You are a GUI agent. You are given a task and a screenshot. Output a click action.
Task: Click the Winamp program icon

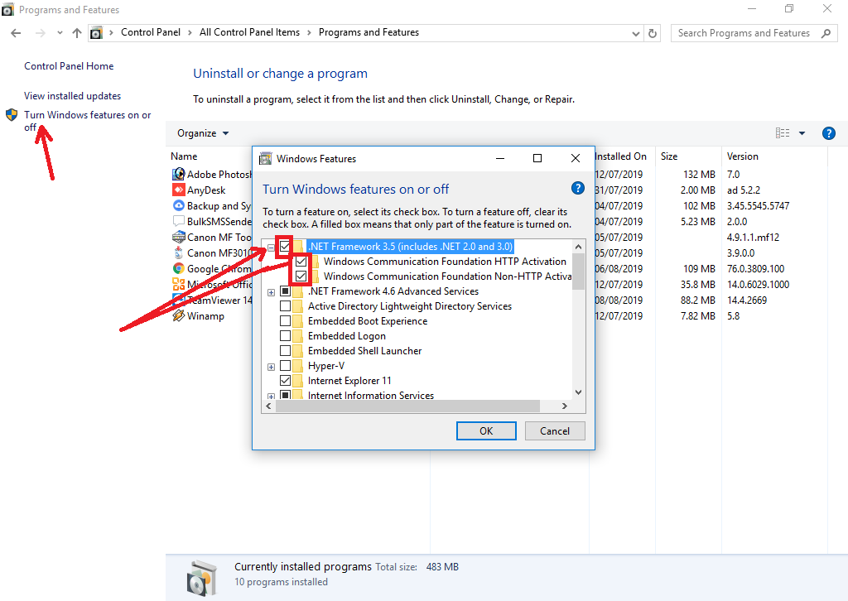(179, 315)
